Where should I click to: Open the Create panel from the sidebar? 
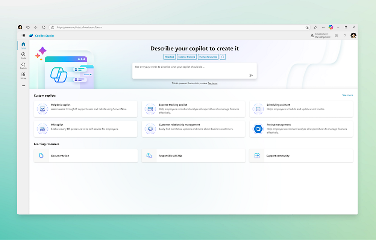coord(23,56)
